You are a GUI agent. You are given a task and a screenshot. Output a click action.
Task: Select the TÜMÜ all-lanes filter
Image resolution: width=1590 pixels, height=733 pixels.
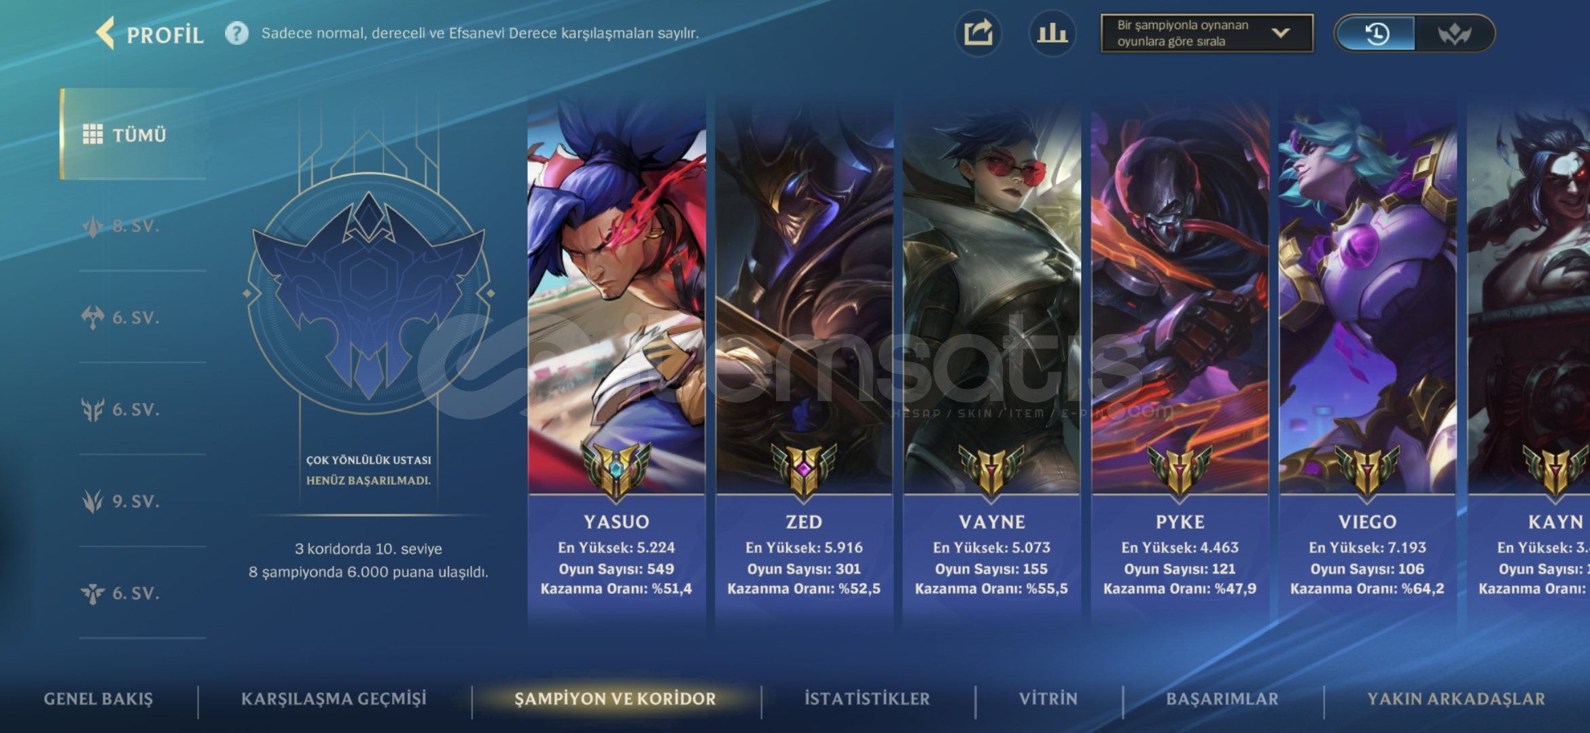(x=133, y=134)
